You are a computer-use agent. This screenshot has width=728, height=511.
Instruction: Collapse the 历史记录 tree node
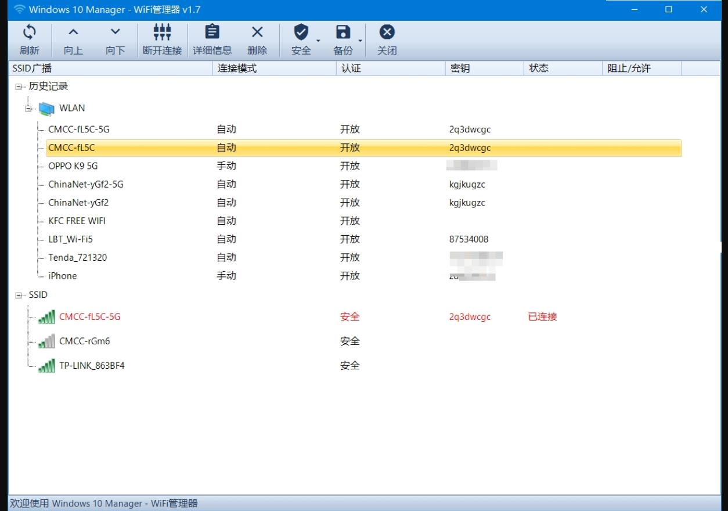click(19, 87)
